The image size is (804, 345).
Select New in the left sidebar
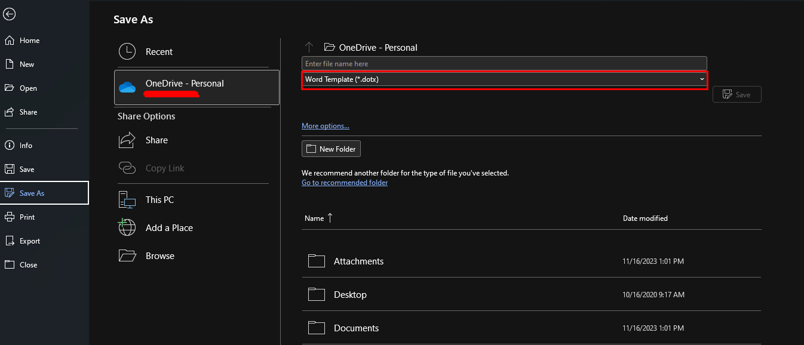[x=44, y=64]
